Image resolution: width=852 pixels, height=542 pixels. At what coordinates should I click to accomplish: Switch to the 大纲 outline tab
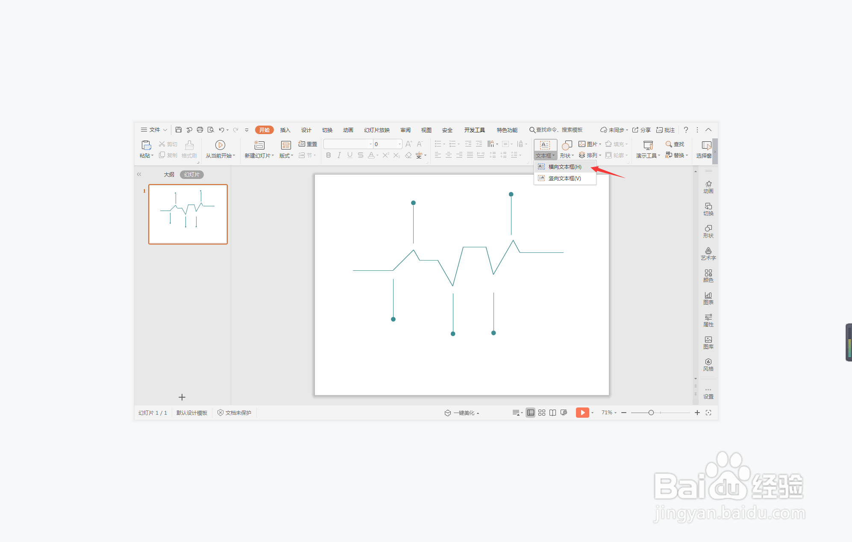[x=169, y=175]
